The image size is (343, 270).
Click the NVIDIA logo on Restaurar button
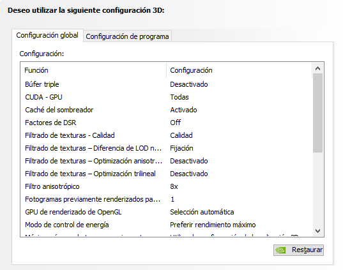pyautogui.click(x=280, y=250)
